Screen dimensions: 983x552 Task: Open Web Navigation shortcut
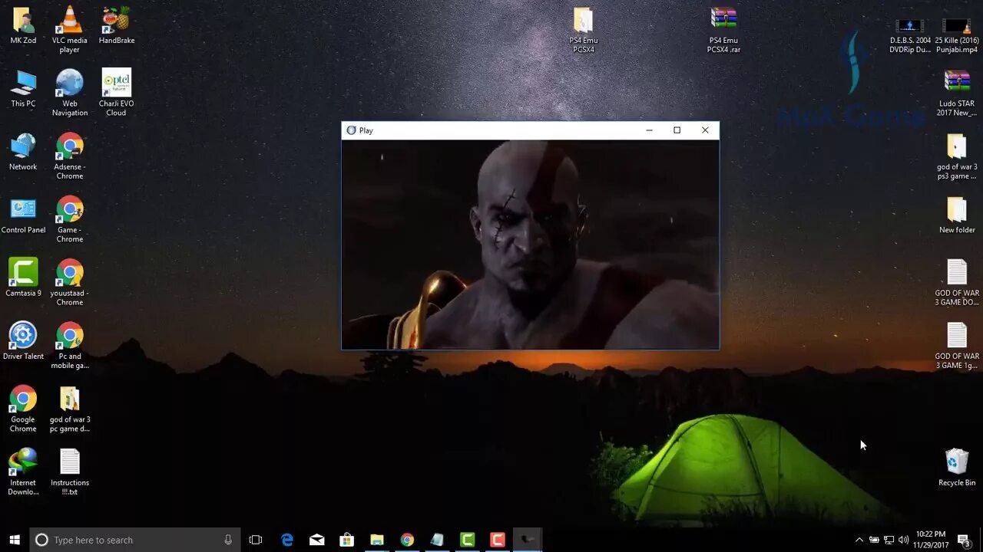click(x=70, y=94)
